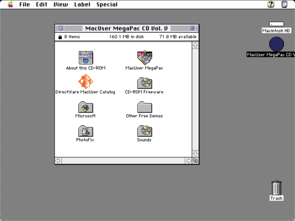Click the '8 items' count text
The image size is (295, 221).
tap(72, 37)
